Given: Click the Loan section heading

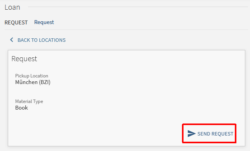Looking at the screenshot, I should click(12, 7).
